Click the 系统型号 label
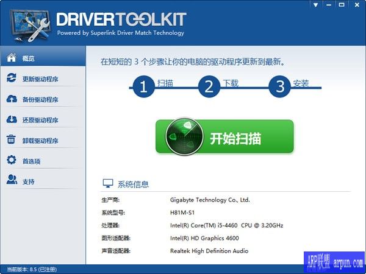 click(113, 213)
